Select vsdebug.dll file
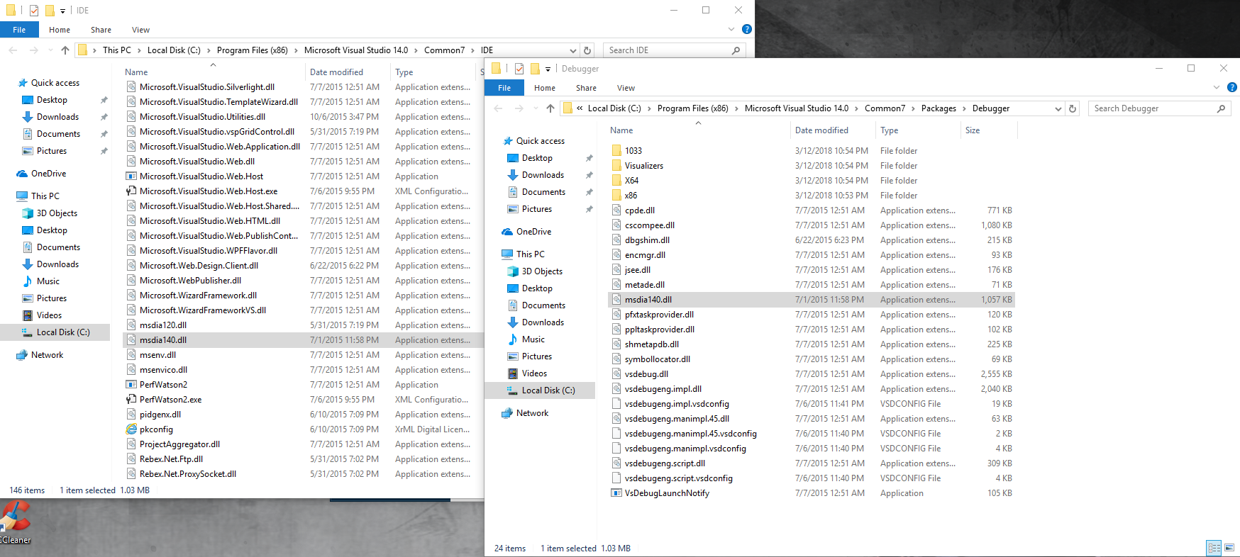The width and height of the screenshot is (1240, 557). click(x=646, y=374)
